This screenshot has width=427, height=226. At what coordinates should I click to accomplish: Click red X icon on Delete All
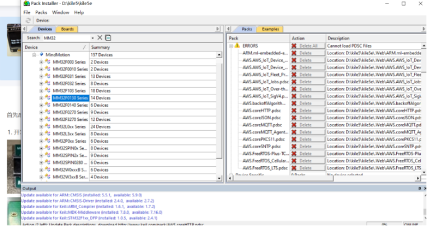click(294, 45)
